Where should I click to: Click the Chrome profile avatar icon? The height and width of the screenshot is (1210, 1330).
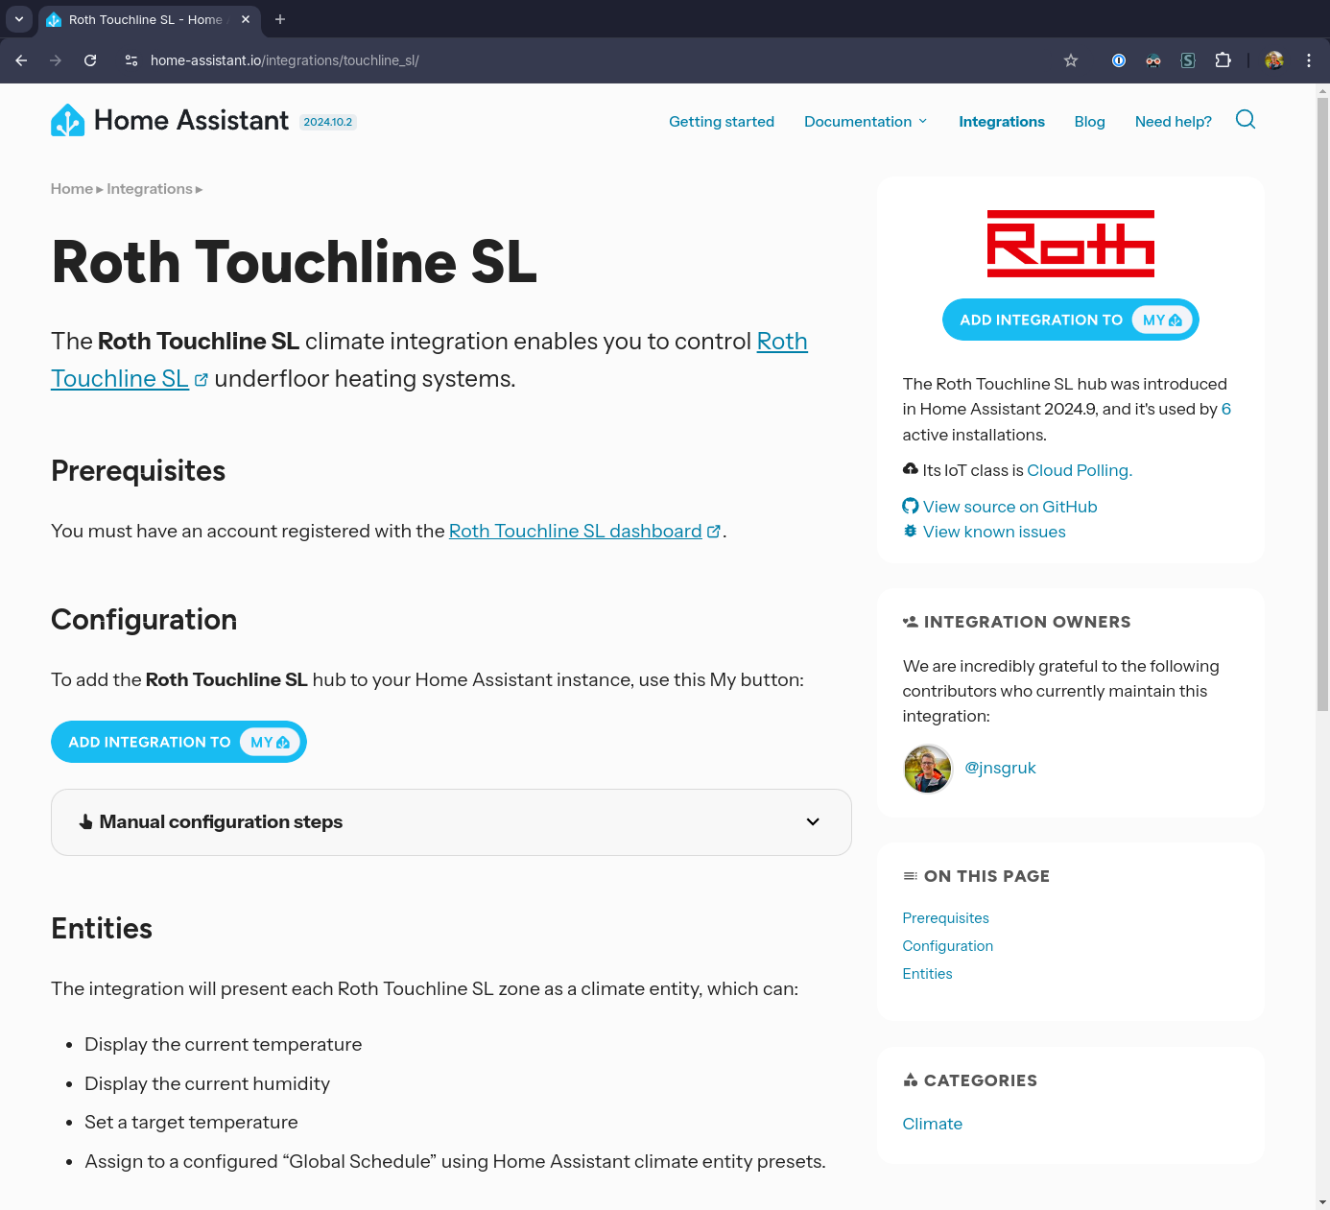1273,60
